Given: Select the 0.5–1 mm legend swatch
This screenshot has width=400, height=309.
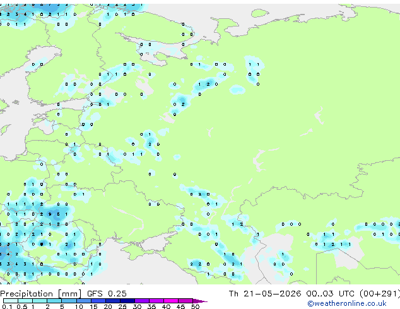Looking at the screenshot, I should (25, 301).
